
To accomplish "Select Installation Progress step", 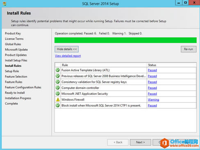I will [x=18, y=98].
